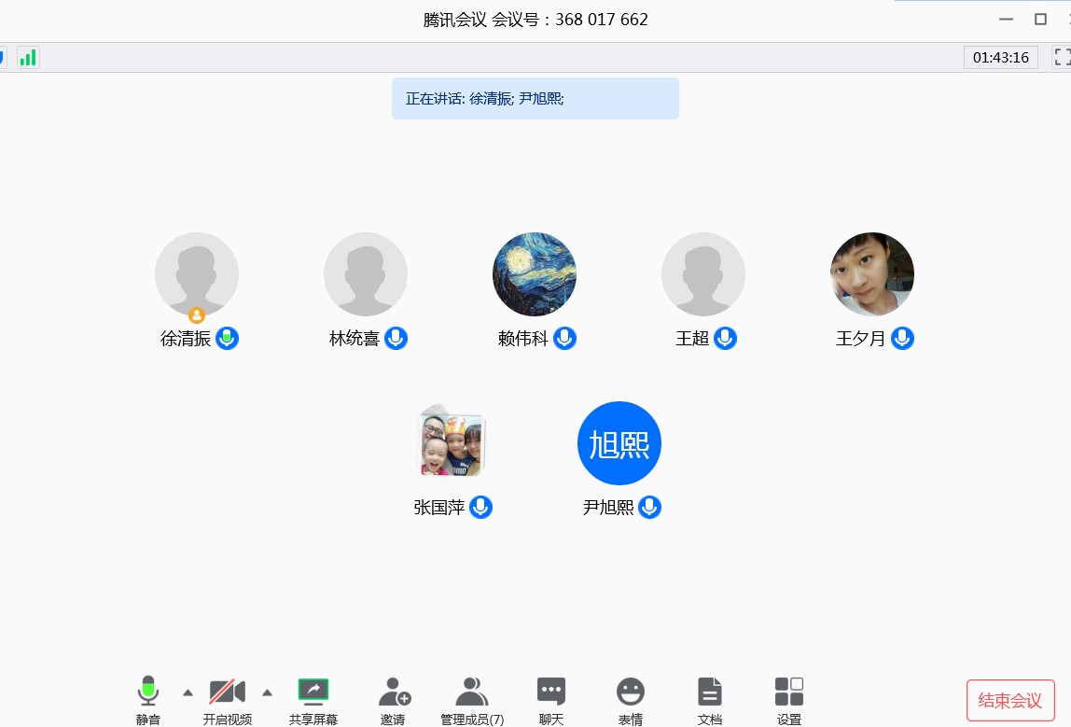Click 王夕月's profile photo

pyautogui.click(x=872, y=274)
